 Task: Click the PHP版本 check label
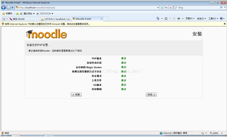[x=97, y=59]
